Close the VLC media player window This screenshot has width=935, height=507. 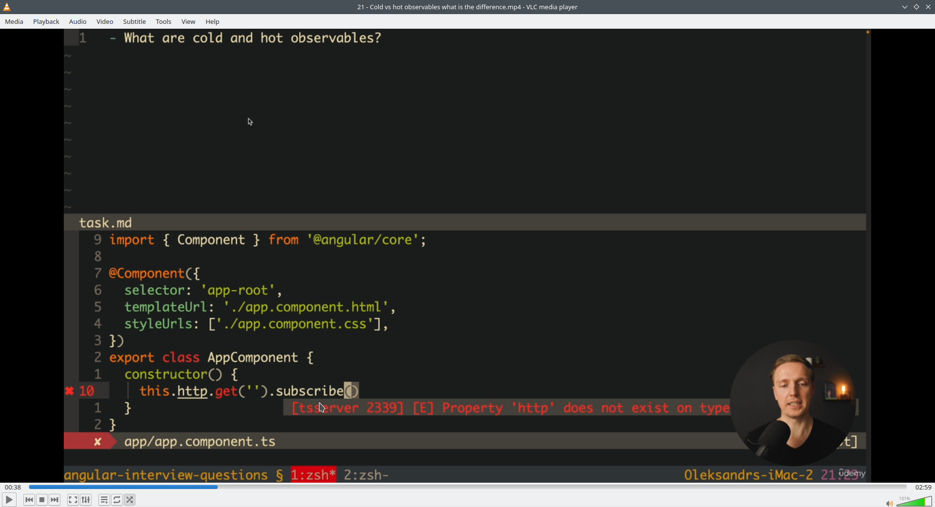[928, 7]
